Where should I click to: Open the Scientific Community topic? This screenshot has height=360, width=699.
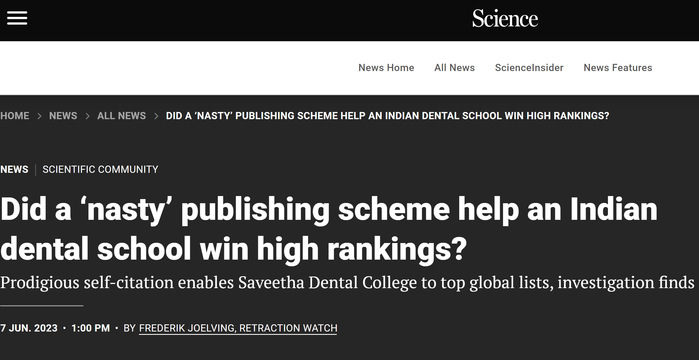click(100, 169)
